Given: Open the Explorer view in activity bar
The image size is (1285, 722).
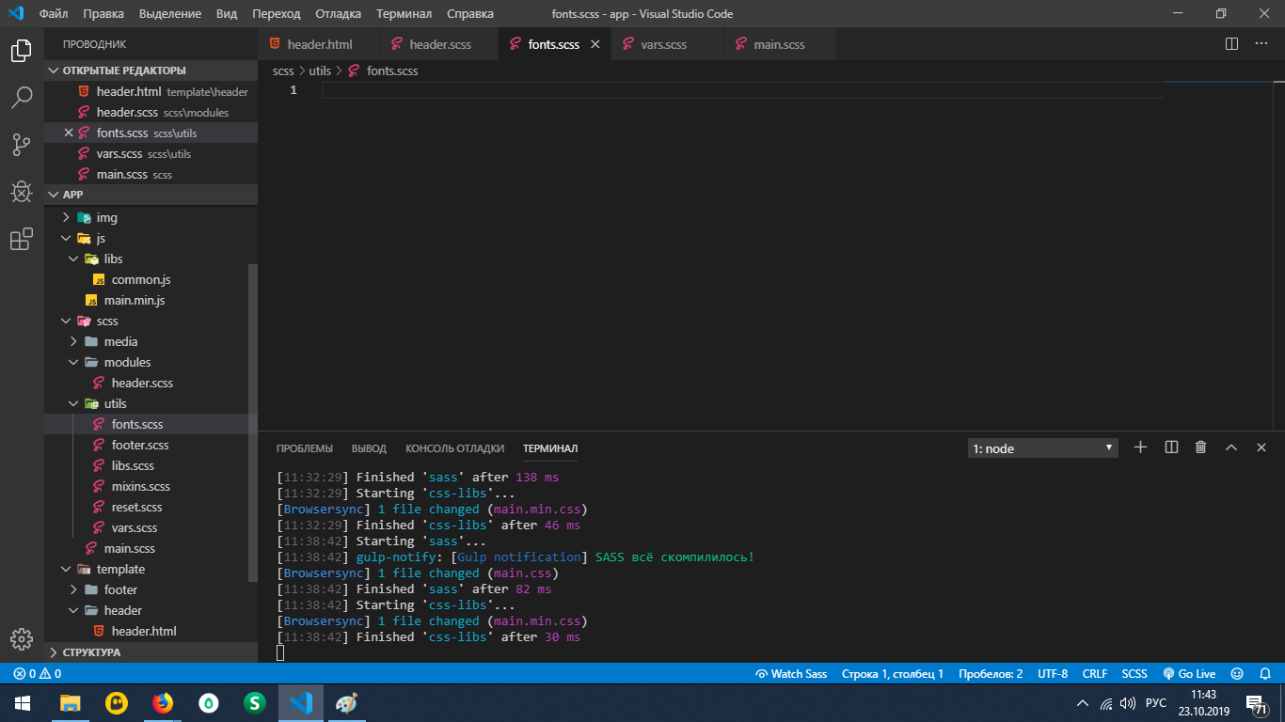Looking at the screenshot, I should pyautogui.click(x=21, y=52).
